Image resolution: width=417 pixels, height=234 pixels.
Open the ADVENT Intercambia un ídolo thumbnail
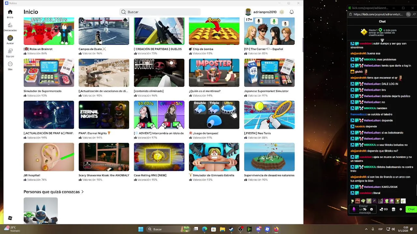(x=159, y=115)
